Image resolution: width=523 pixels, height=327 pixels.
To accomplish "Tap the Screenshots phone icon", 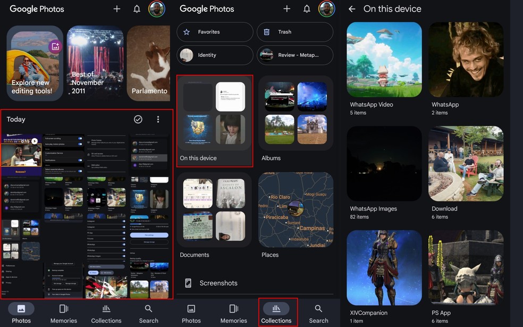I will (x=188, y=283).
